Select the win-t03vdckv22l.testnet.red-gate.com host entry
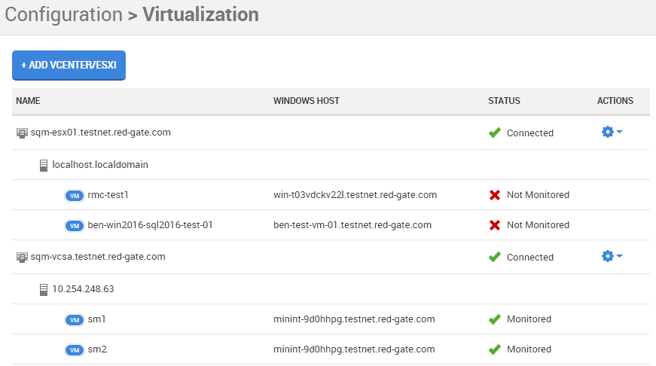This screenshot has width=656, height=366. pyautogui.click(x=355, y=195)
